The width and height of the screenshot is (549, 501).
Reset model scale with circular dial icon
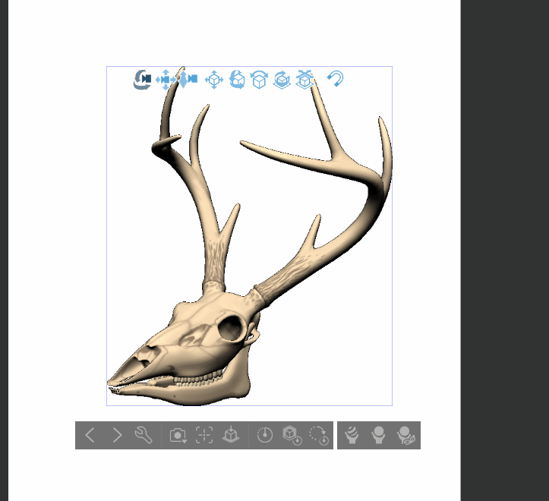click(265, 435)
